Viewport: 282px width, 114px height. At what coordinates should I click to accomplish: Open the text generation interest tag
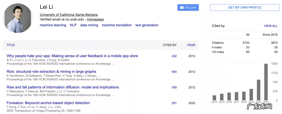pos(147,25)
